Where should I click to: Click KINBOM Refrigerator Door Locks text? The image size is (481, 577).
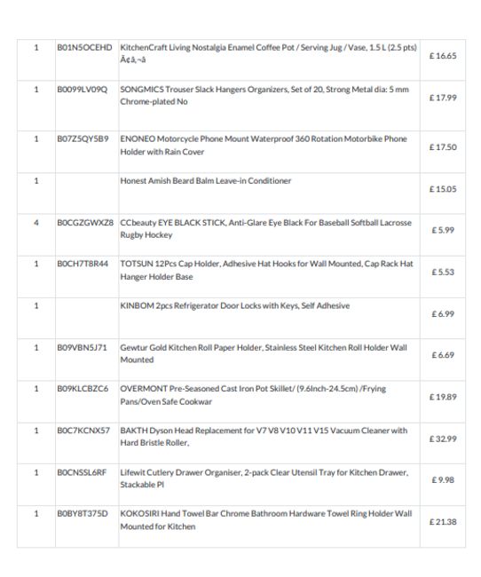point(235,305)
